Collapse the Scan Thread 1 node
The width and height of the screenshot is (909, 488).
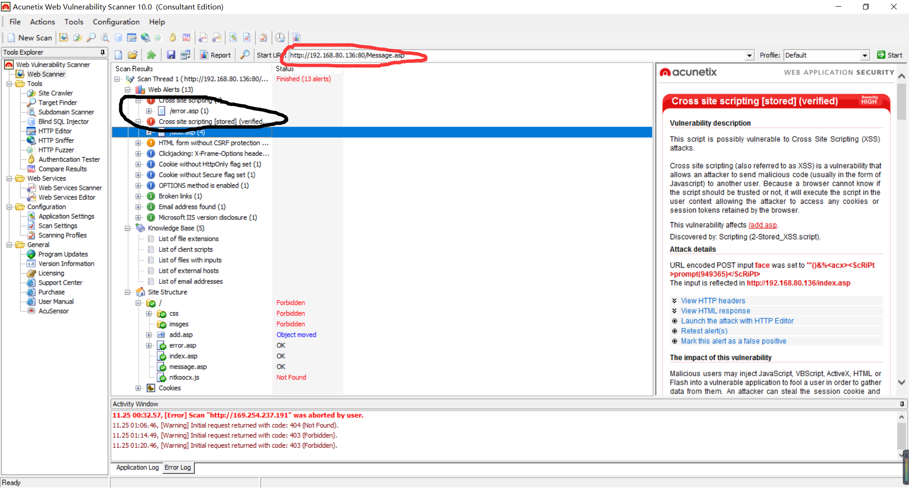[x=117, y=79]
